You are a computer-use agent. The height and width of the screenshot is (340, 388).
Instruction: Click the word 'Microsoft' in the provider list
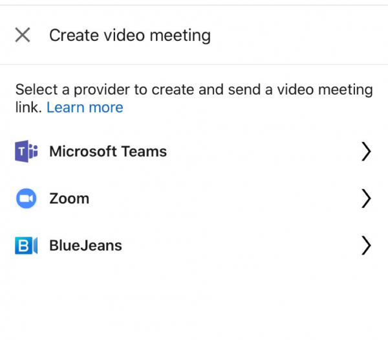tap(83, 151)
